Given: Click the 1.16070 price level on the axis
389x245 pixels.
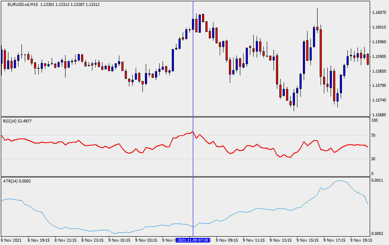Looking at the screenshot, I should (378, 13).
